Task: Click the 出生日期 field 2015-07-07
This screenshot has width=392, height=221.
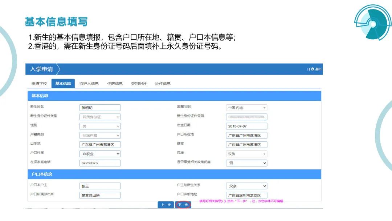Action: (x=246, y=126)
